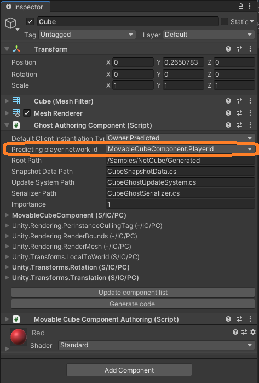Edit the Position X field
The image size is (259, 383).
tap(133, 62)
